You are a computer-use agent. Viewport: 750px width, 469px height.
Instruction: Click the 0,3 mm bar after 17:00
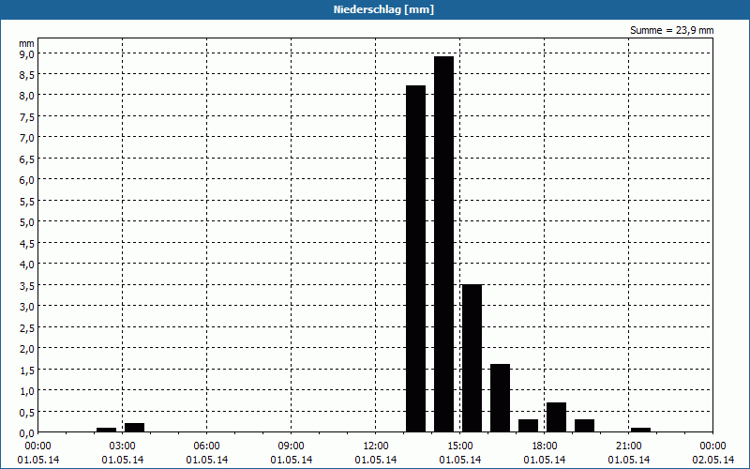(528, 426)
